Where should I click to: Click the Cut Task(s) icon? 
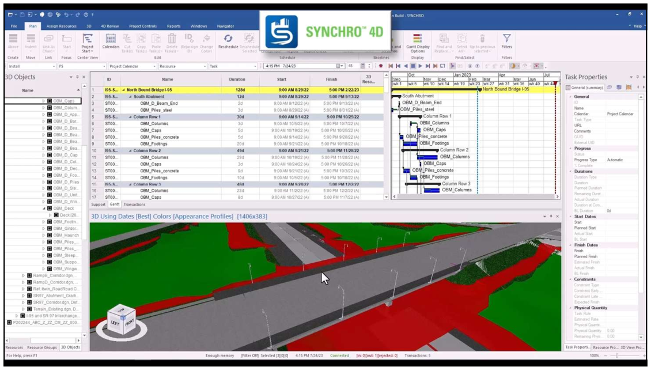coord(127,39)
